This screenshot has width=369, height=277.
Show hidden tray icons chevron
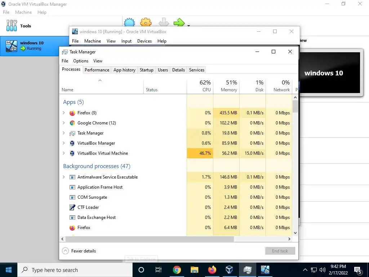pyautogui.click(x=305, y=270)
